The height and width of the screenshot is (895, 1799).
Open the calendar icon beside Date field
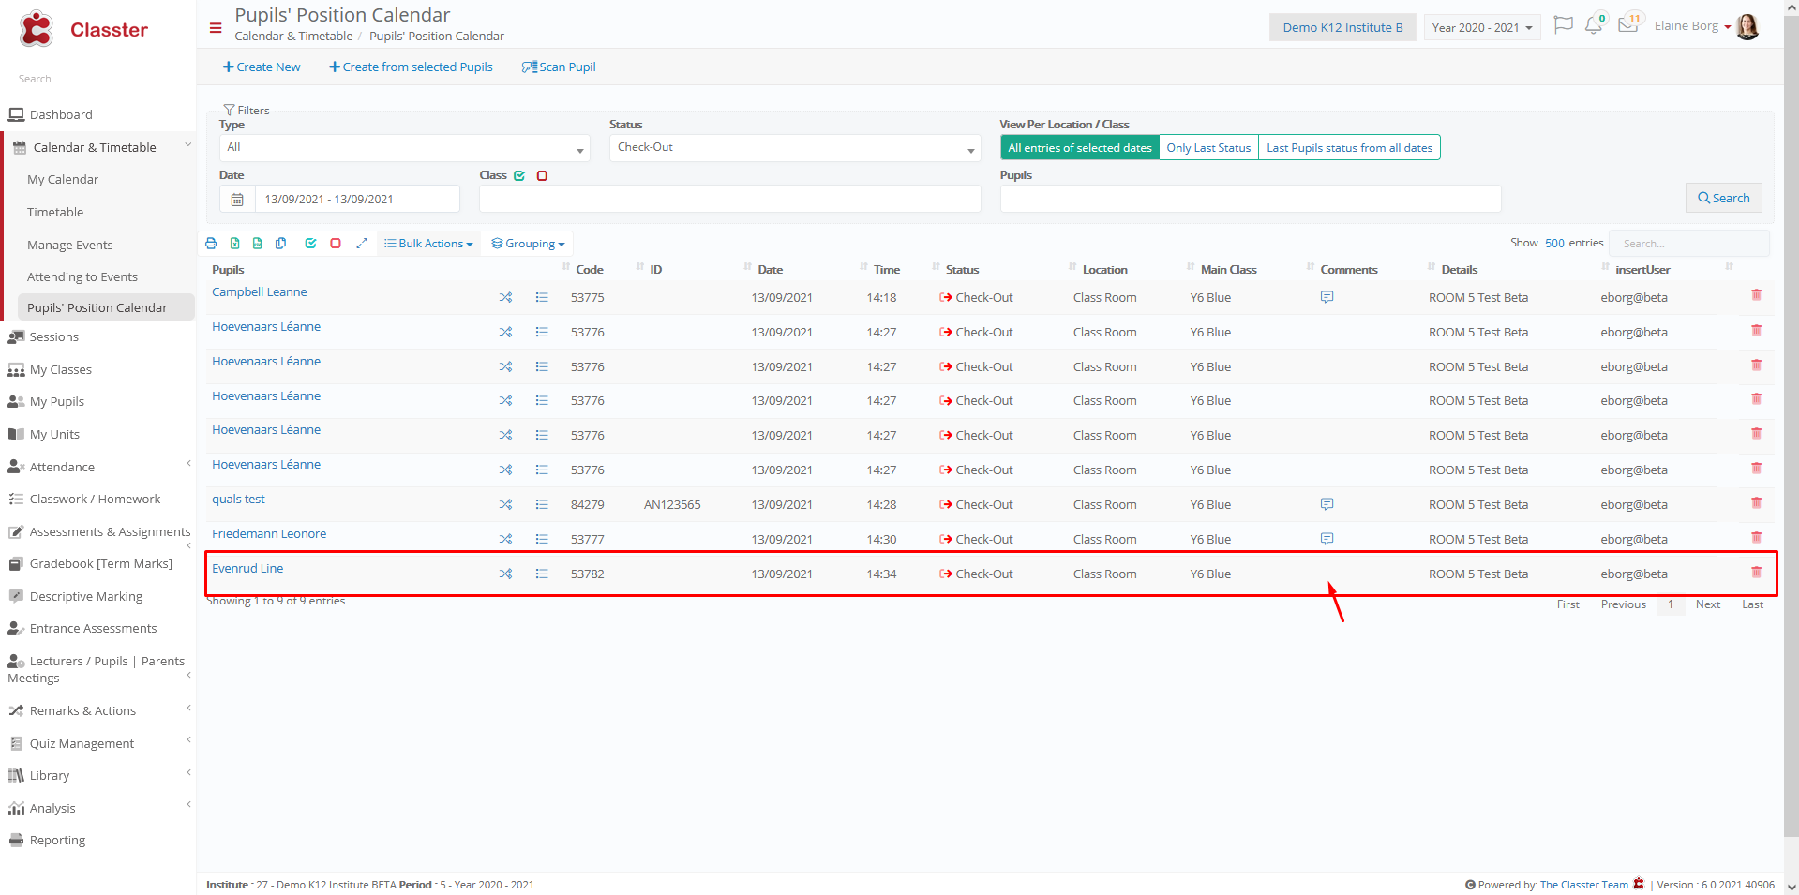click(x=237, y=200)
